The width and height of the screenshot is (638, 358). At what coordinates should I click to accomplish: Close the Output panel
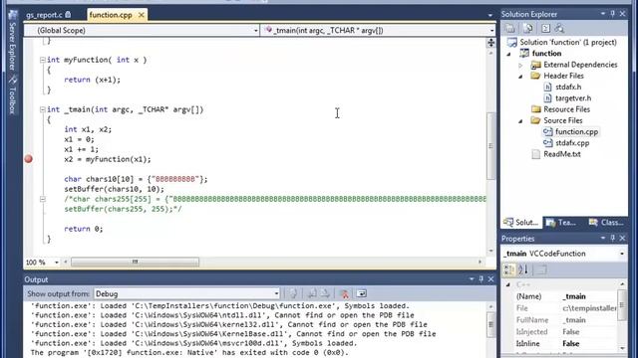click(491, 279)
